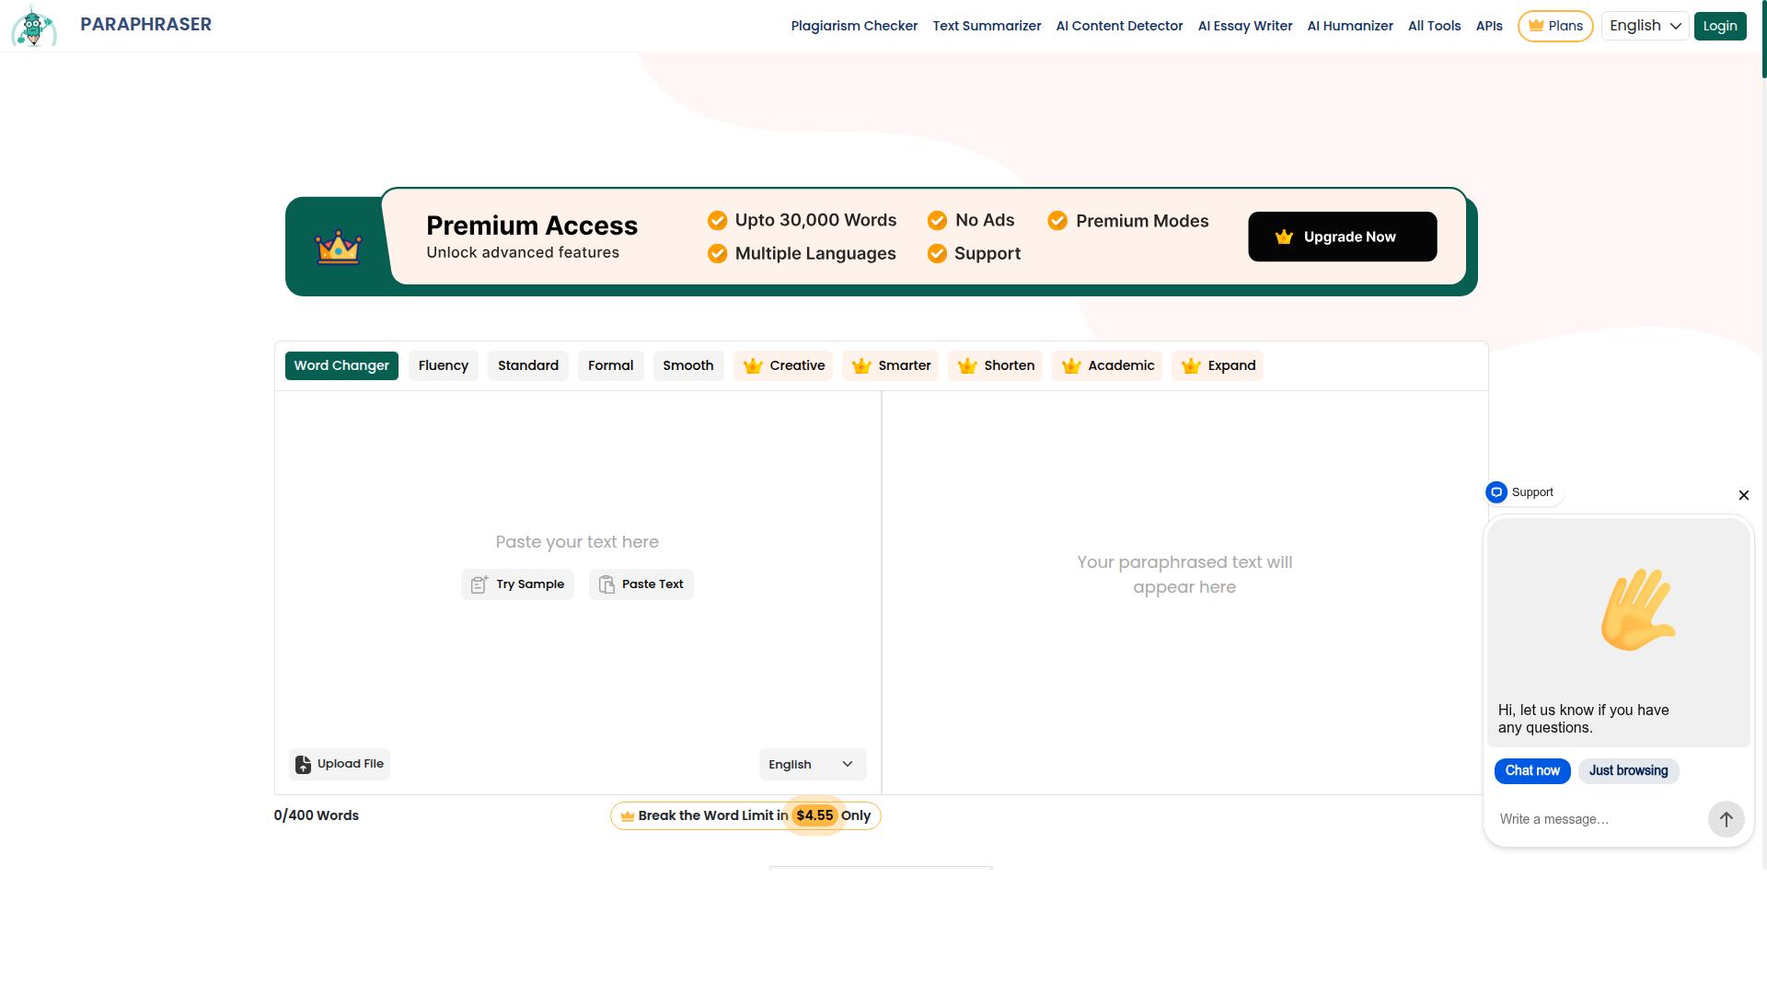1767x994 pixels.
Task: Click the PARAPHRASER brand title
Action: coord(145,25)
